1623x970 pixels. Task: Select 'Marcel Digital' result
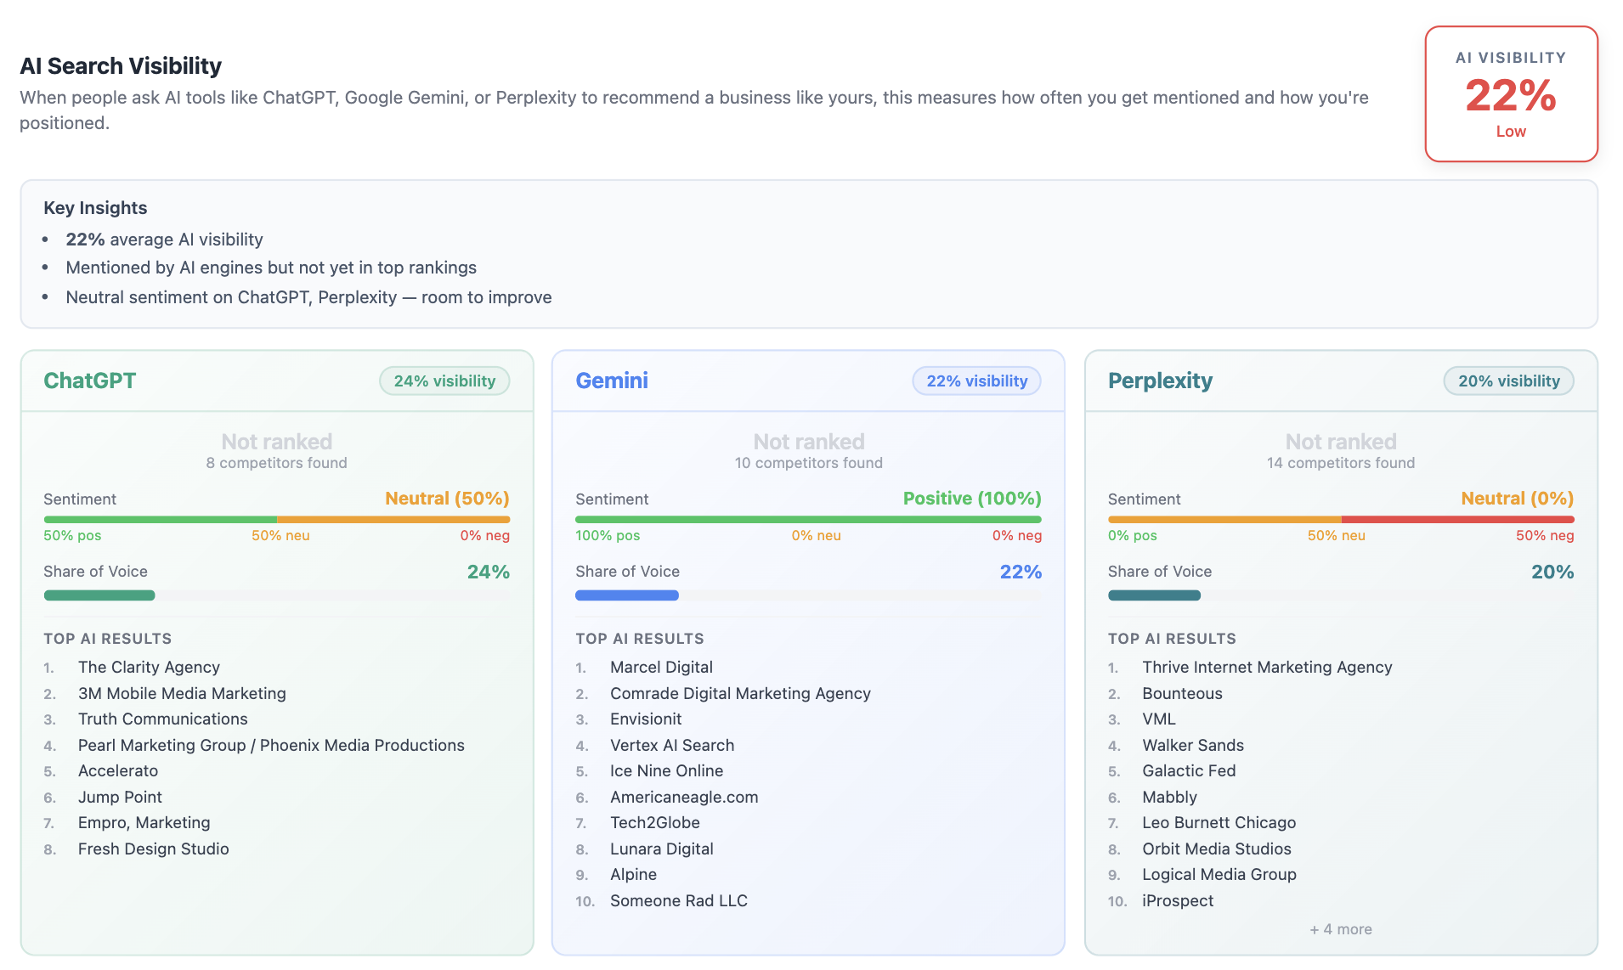click(661, 668)
